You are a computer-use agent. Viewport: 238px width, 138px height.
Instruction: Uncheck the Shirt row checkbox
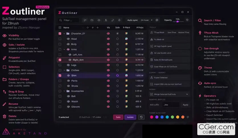pyautogui.click(x=60, y=75)
